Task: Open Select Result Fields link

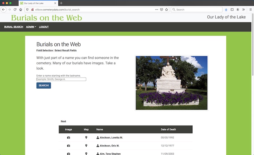Action: pos(66,51)
